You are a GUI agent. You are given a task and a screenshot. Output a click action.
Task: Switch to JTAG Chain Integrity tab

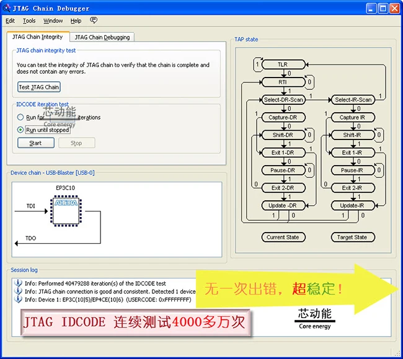(38, 37)
